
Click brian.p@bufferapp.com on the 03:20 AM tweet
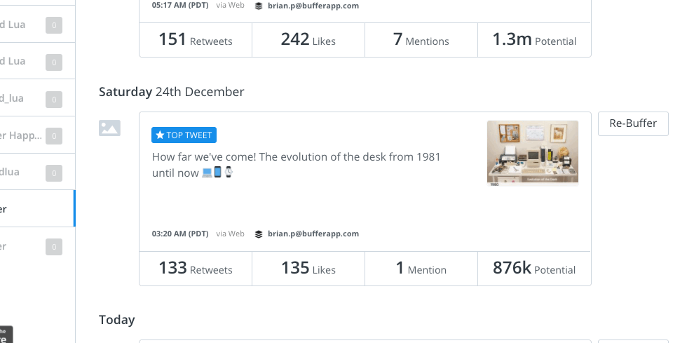point(313,234)
